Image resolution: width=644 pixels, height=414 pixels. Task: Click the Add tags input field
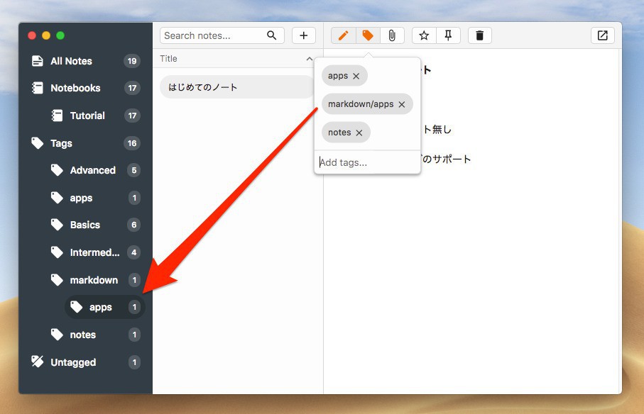coord(366,162)
